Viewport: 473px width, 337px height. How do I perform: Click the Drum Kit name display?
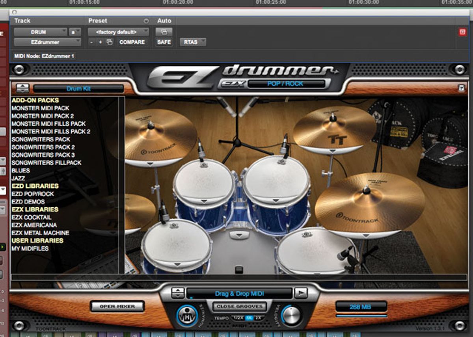coord(78,89)
